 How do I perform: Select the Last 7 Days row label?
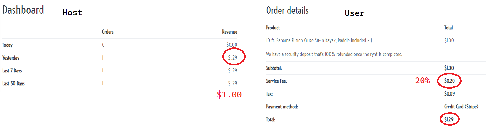[12, 71]
